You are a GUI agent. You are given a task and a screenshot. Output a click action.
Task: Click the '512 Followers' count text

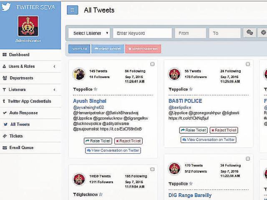click(196, 171)
